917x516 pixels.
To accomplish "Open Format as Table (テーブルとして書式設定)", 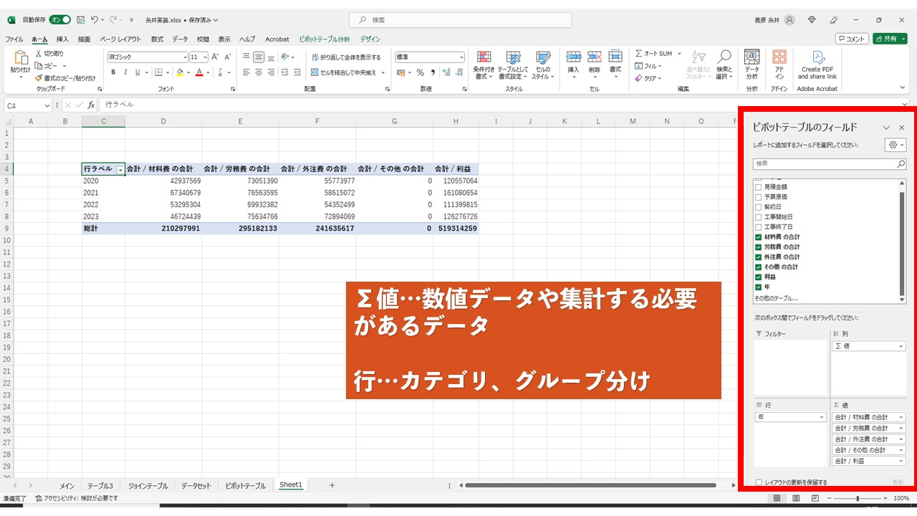I will coord(513,64).
